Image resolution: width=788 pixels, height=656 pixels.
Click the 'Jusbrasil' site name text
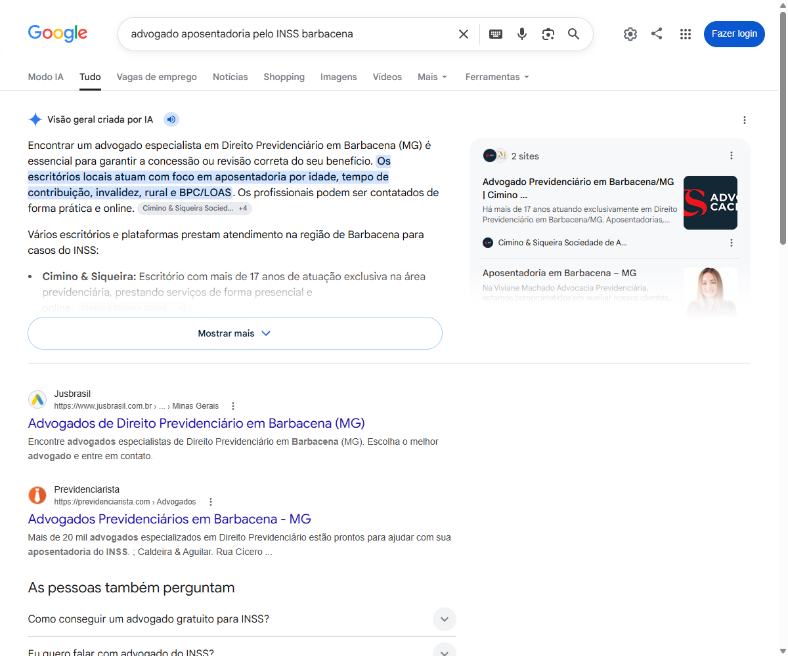(72, 394)
